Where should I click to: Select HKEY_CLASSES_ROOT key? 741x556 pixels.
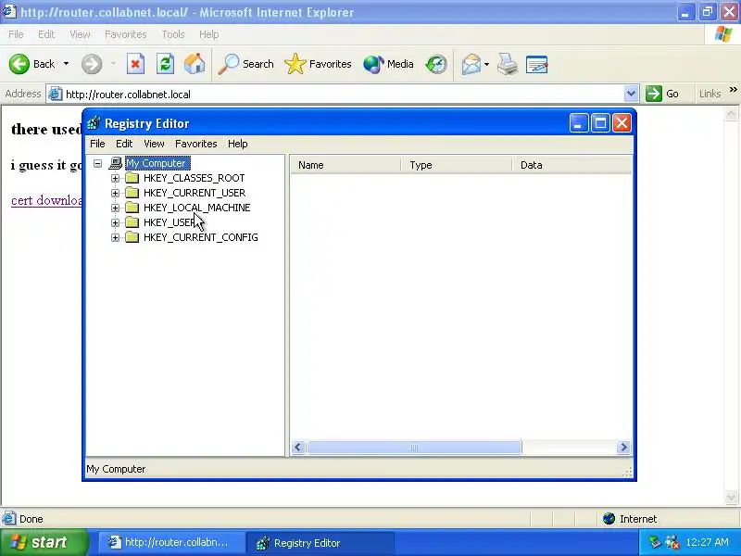click(x=194, y=178)
